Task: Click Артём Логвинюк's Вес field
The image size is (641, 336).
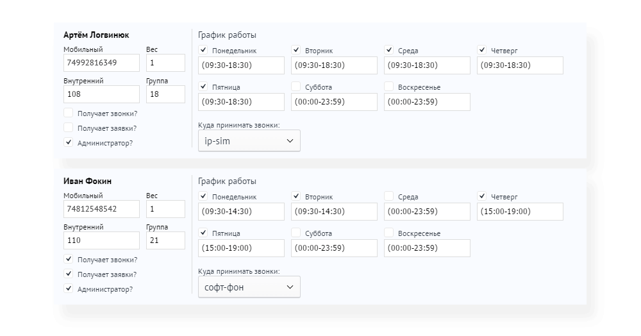Action: [x=165, y=63]
